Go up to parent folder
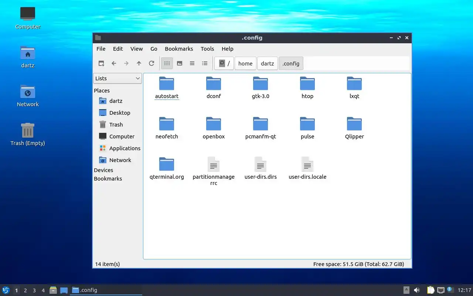473x296 pixels. (139, 63)
